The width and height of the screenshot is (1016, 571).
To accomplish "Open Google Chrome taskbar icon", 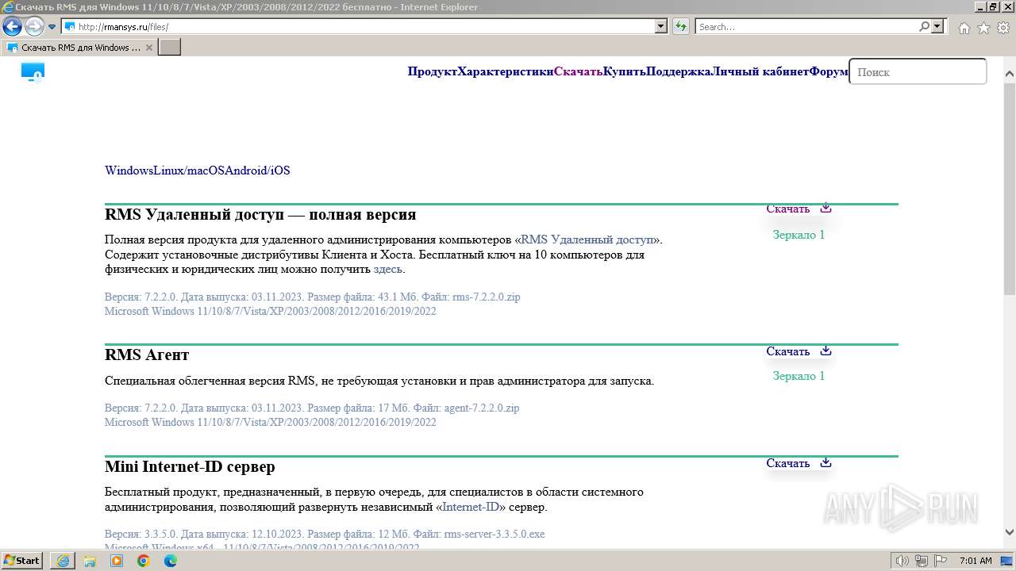I will point(144,561).
